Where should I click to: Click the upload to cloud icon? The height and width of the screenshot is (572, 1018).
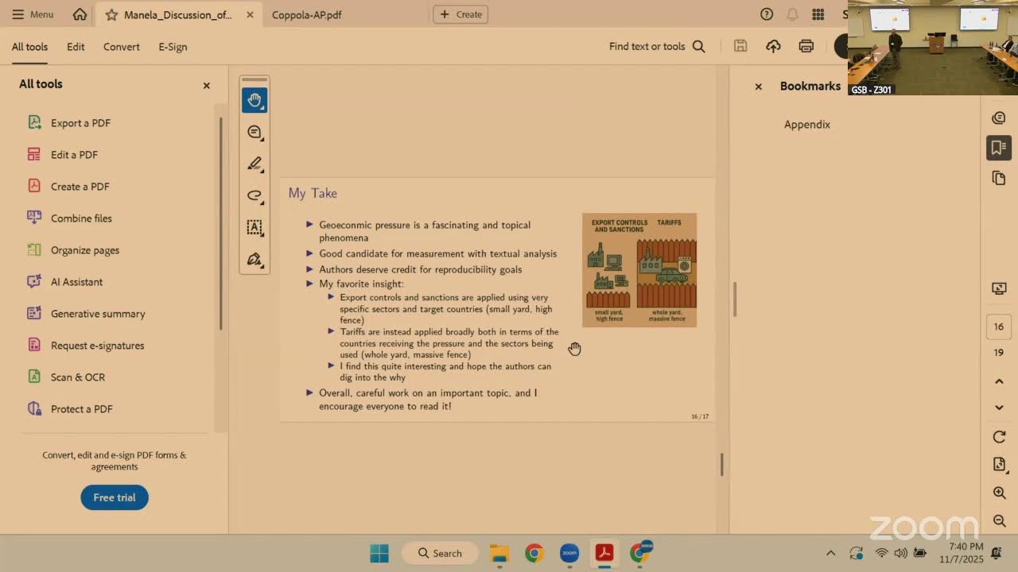773,46
